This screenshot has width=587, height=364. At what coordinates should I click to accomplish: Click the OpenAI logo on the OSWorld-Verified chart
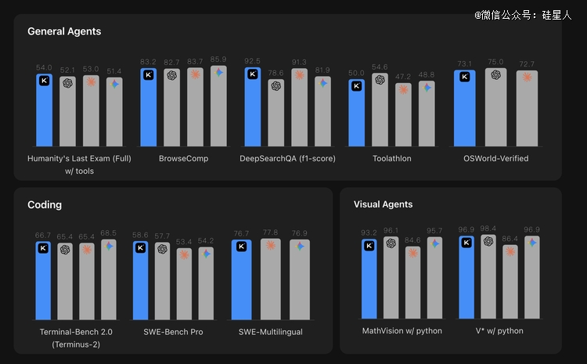point(495,74)
